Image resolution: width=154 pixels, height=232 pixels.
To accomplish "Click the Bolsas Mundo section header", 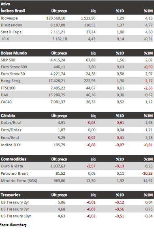I will pos(14,53).
